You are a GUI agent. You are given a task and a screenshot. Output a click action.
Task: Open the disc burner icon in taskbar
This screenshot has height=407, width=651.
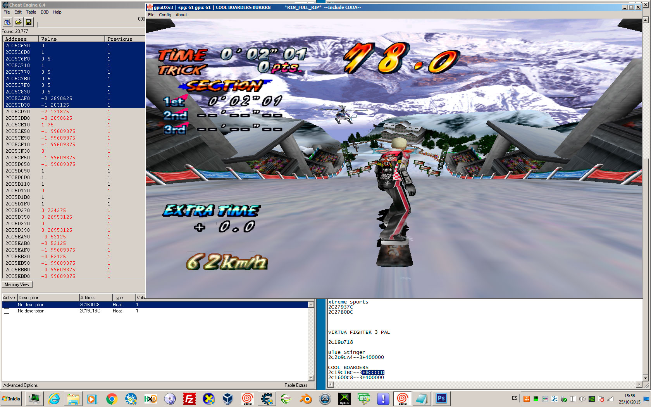point(170,399)
